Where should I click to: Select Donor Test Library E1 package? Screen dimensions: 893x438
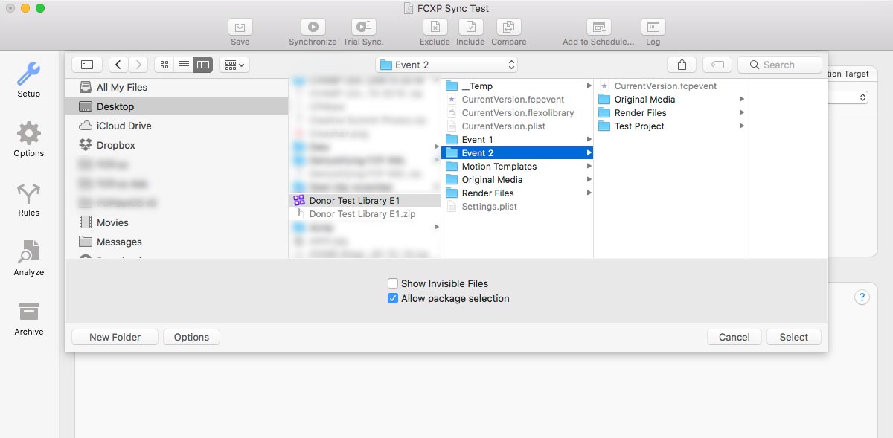tap(365, 200)
